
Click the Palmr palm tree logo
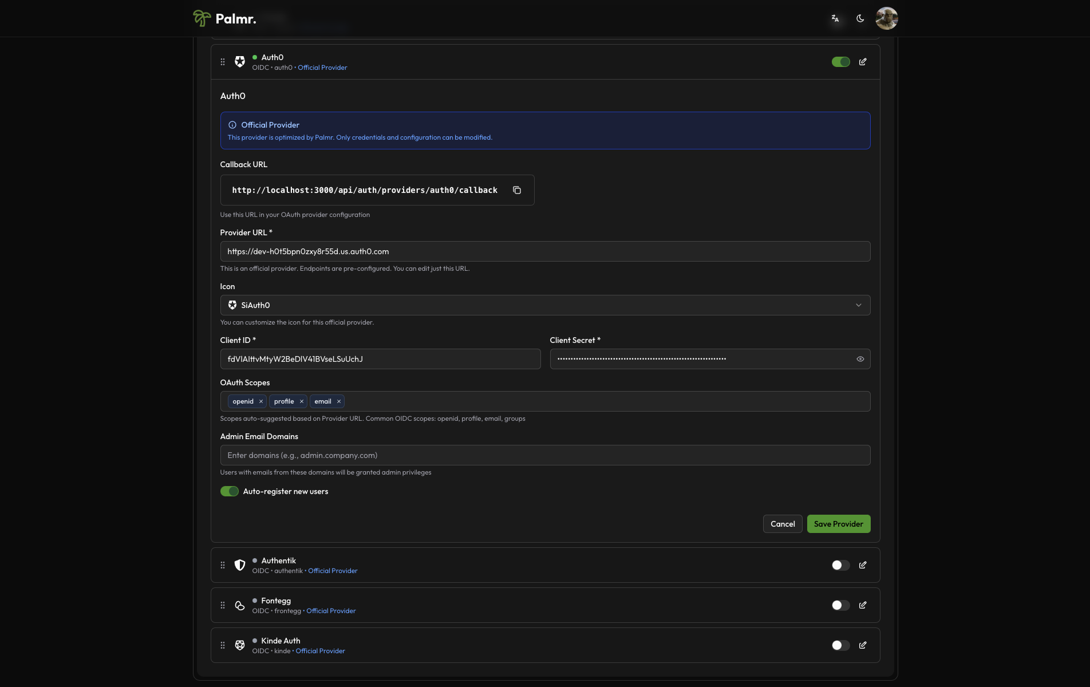coord(202,18)
